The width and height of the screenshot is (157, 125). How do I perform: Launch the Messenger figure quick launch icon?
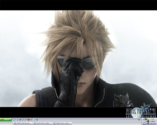coord(17,119)
